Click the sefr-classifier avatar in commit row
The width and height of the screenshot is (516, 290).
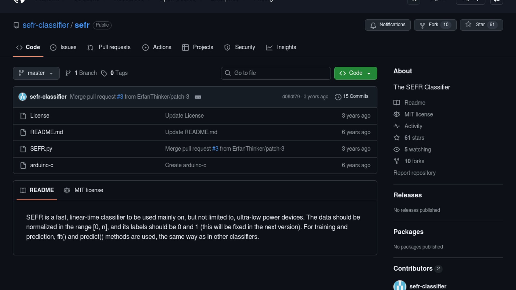23,97
